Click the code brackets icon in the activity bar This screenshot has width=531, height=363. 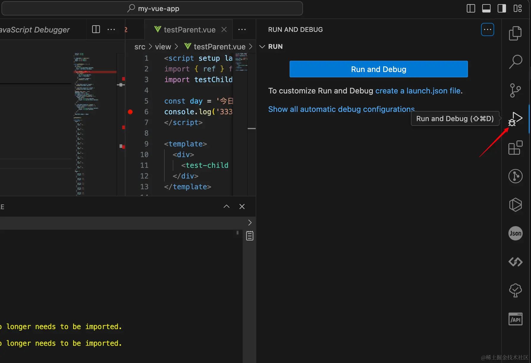tap(515, 262)
